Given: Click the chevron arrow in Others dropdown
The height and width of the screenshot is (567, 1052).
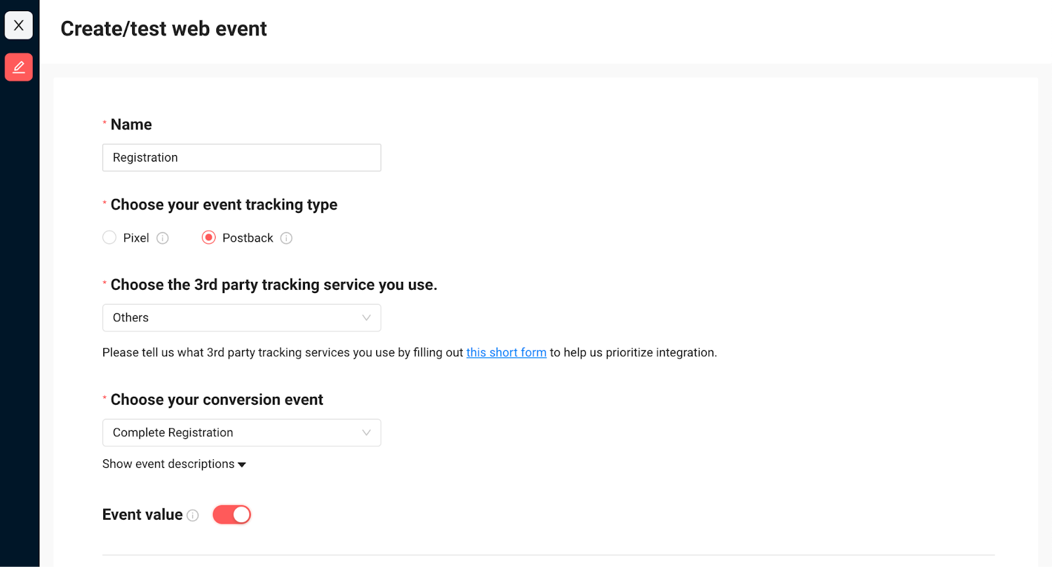Looking at the screenshot, I should (x=366, y=318).
